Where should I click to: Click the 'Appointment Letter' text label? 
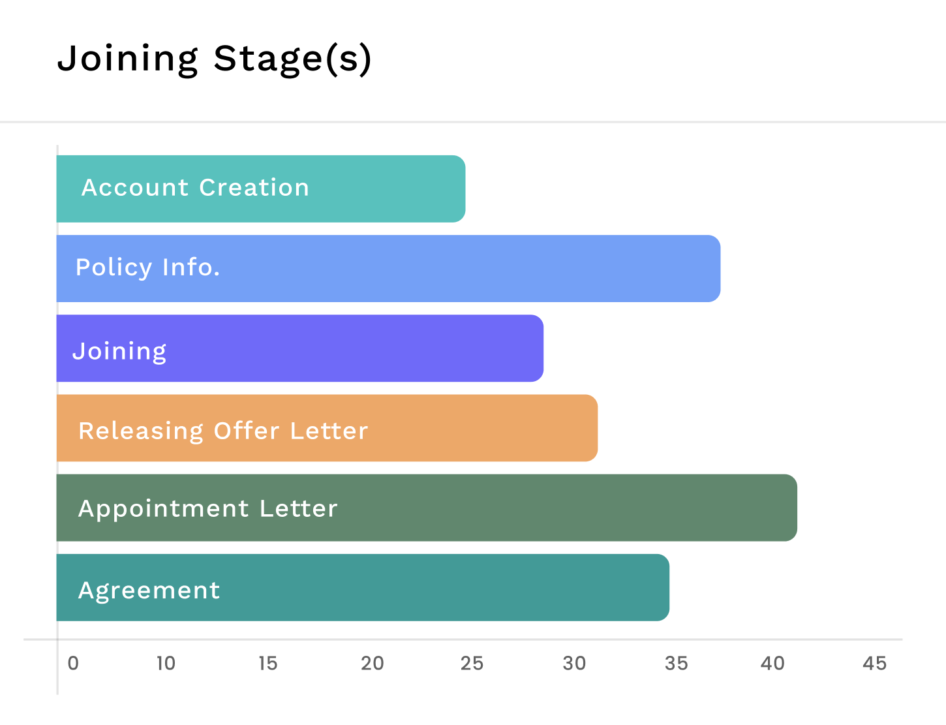(x=207, y=508)
